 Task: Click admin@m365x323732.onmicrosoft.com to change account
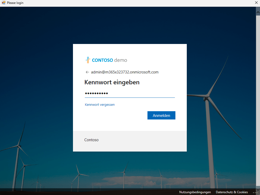(x=124, y=72)
